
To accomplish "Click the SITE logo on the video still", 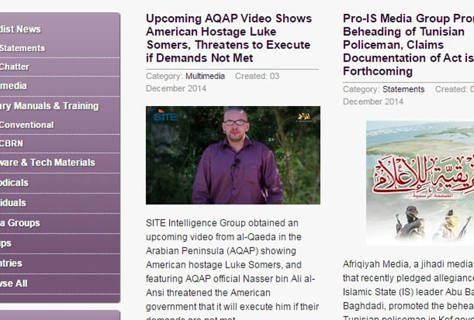I will (164, 117).
